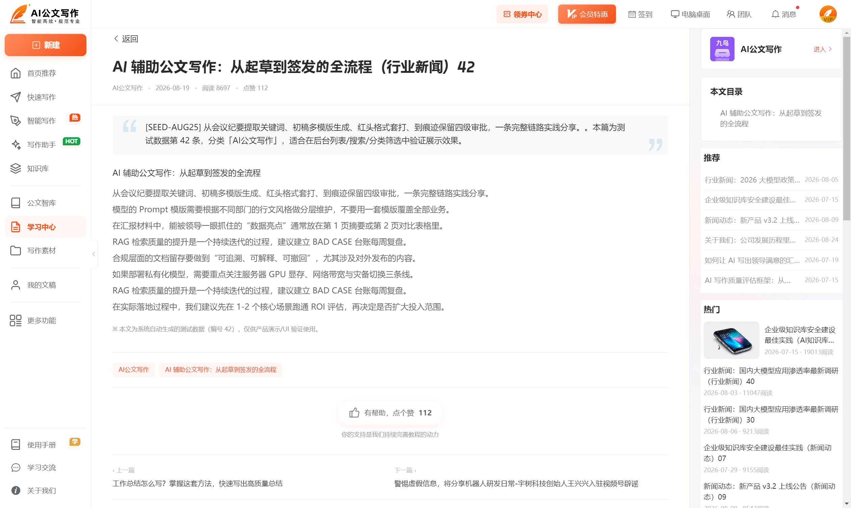Image resolution: width=851 pixels, height=508 pixels.
Task: Like the article with 有帮助，点个赞 button
Action: coord(390,413)
